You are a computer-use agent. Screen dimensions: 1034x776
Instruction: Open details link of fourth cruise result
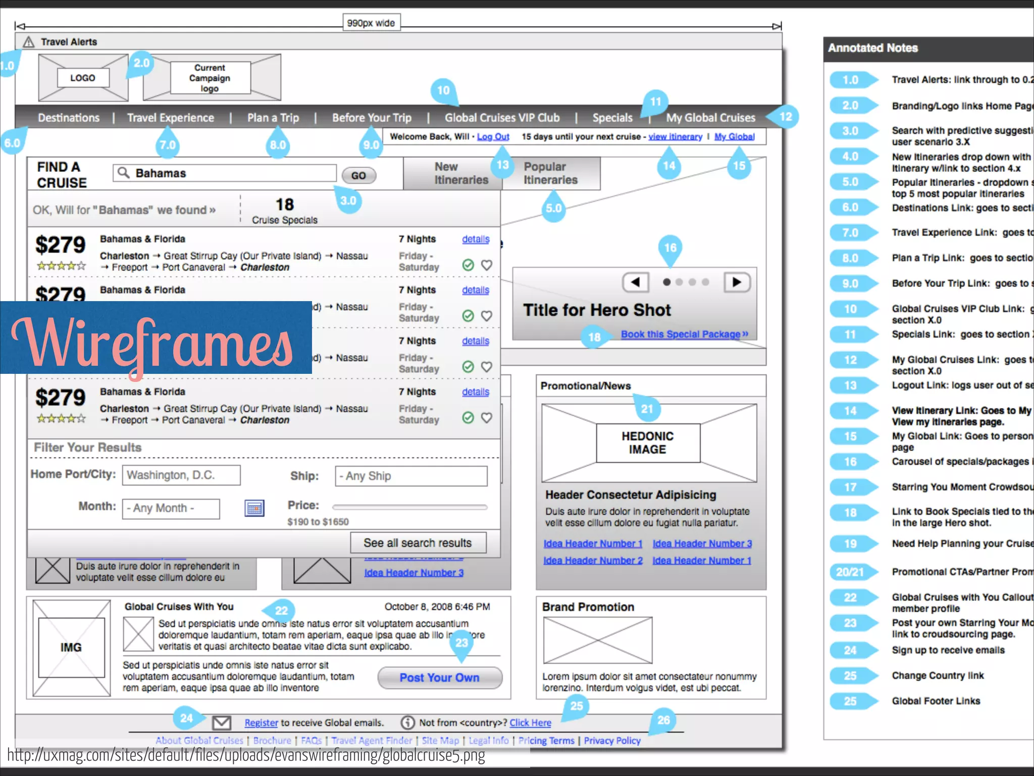(476, 392)
